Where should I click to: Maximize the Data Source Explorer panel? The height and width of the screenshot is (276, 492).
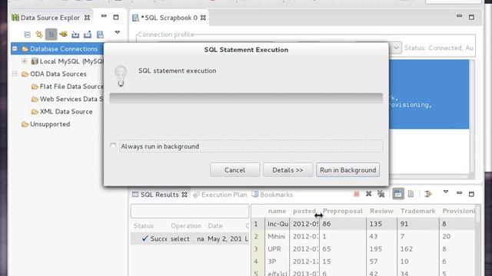pyautogui.click(x=116, y=17)
